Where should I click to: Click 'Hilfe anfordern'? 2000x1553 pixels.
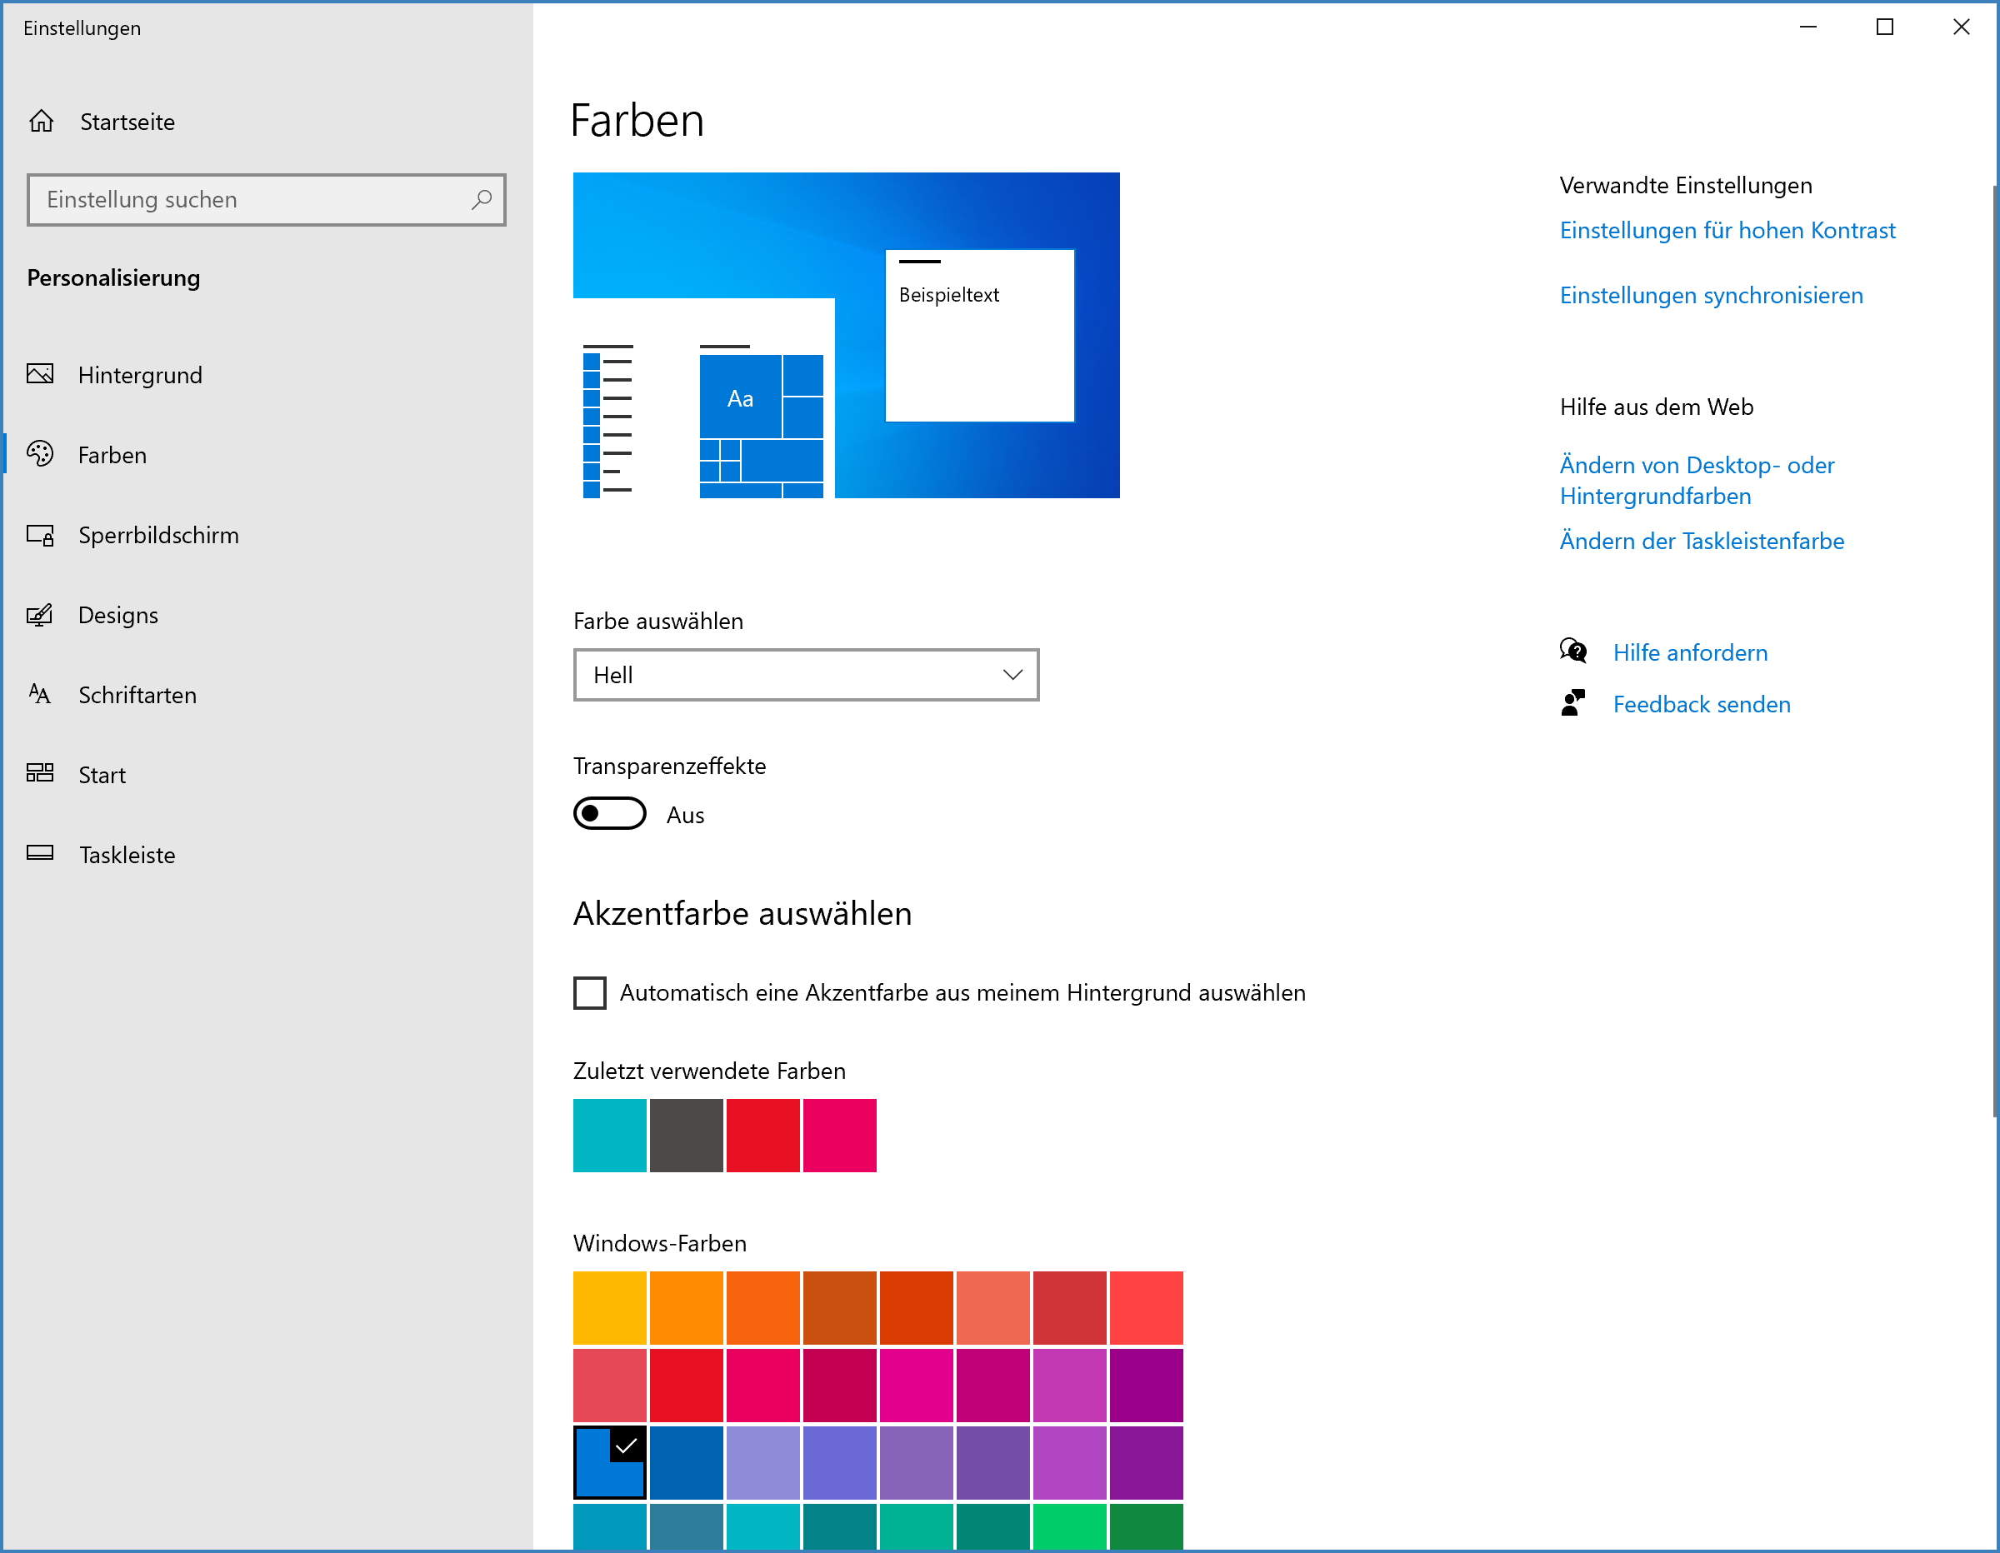pos(1689,652)
